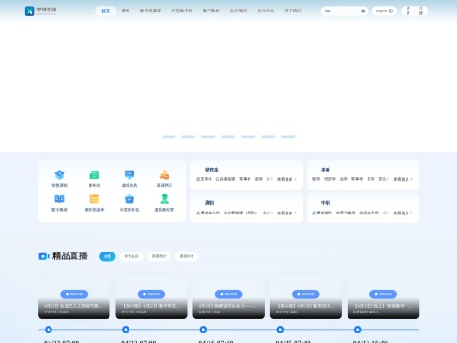The width and height of the screenshot is (457, 343).
Task: Open 教学资源库 in the top navigation
Action: (x=150, y=10)
